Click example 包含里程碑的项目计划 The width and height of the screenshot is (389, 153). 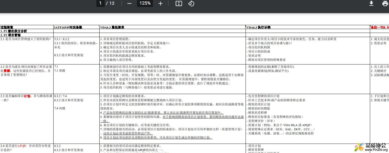coord(263,96)
